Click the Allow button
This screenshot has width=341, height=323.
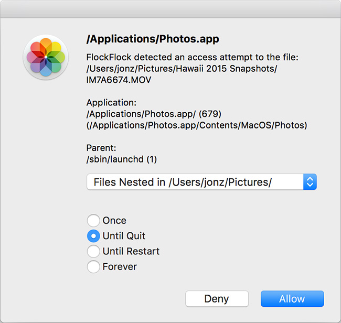pyautogui.click(x=292, y=299)
